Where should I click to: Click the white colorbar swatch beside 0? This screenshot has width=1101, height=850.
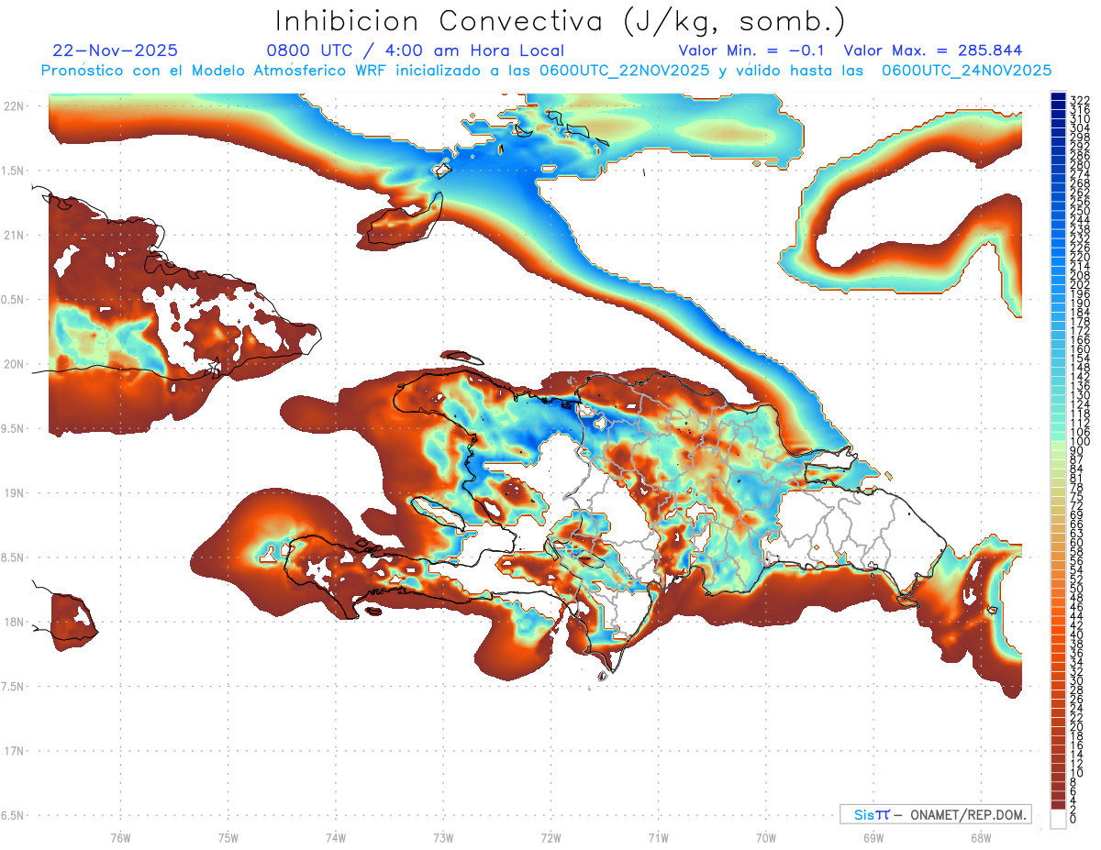point(1058,820)
